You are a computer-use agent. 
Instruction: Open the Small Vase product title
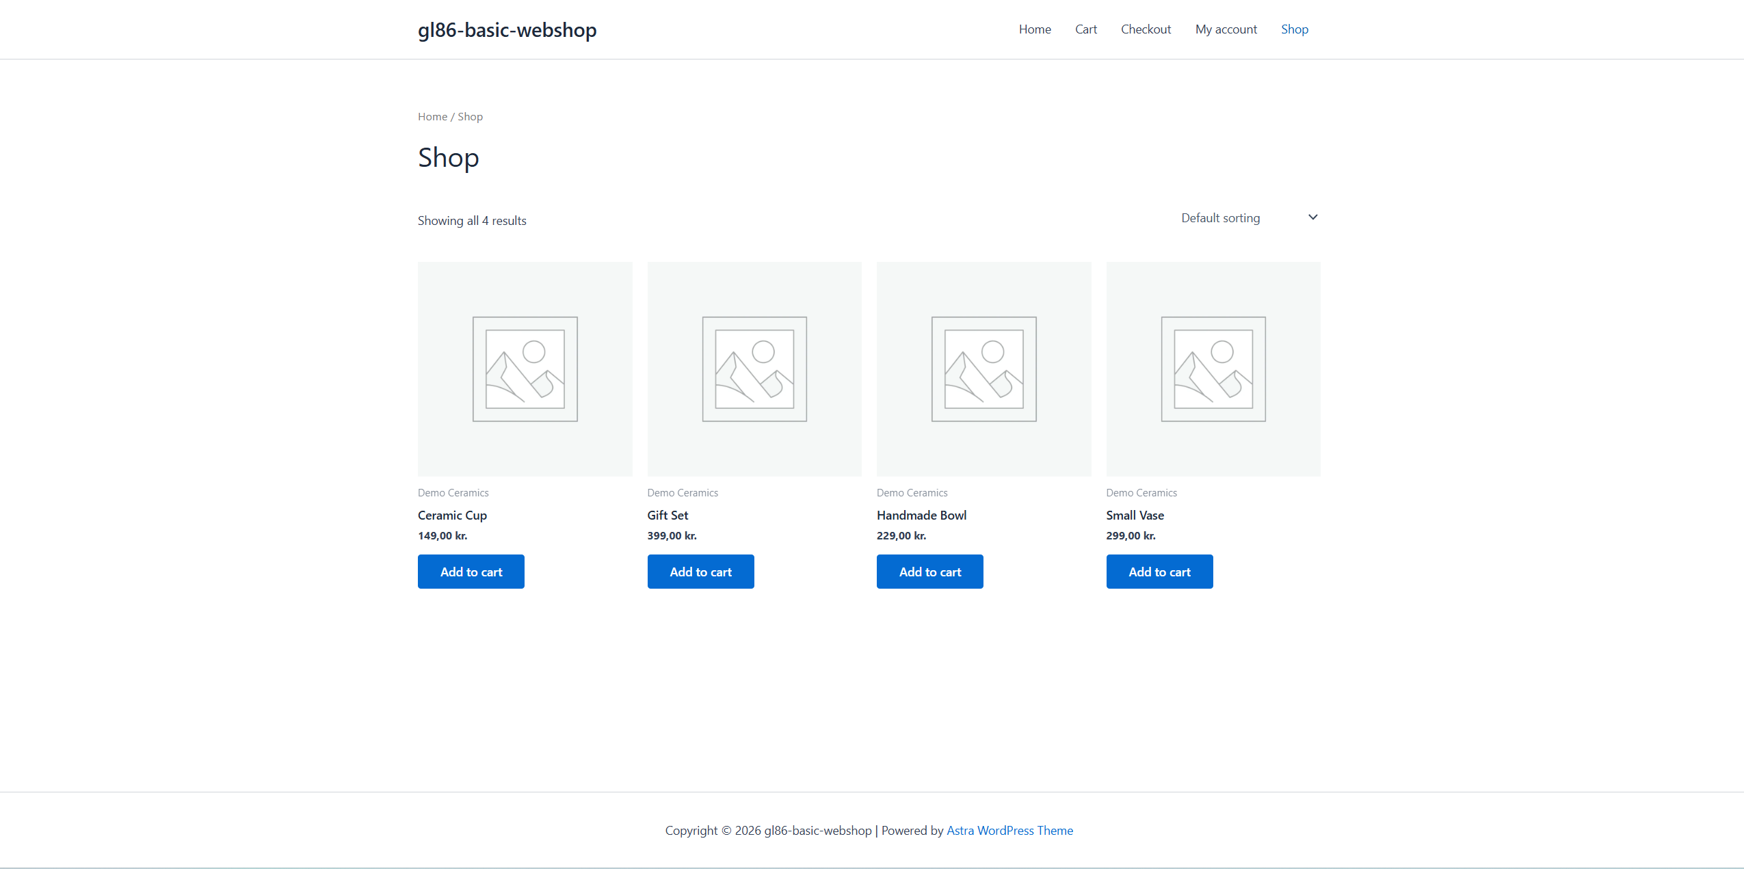click(1135, 516)
